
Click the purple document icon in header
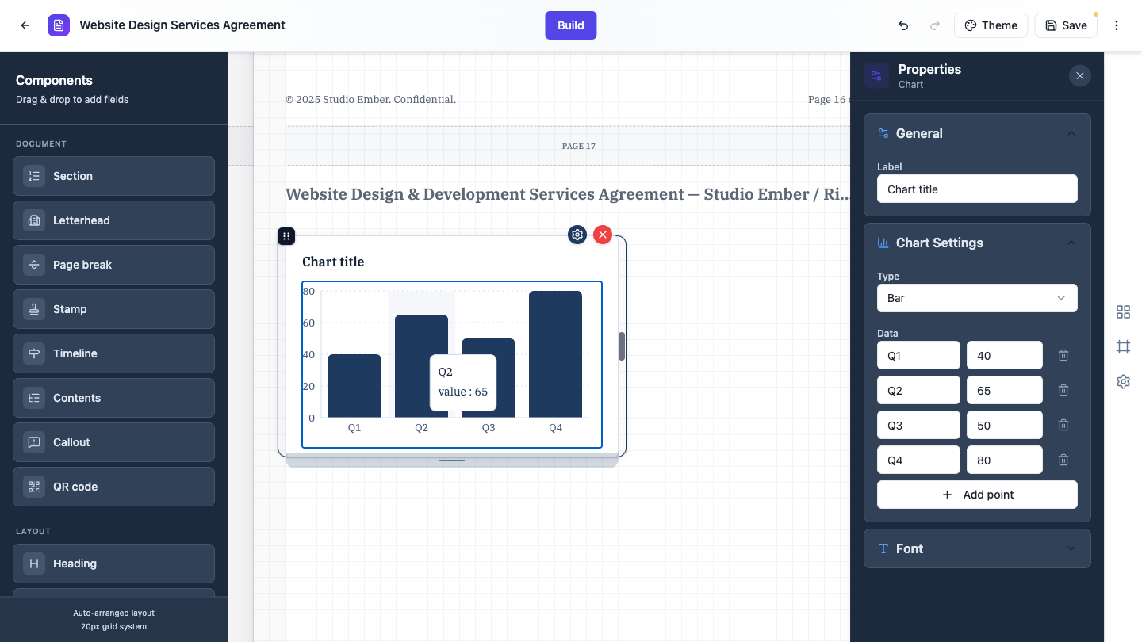coord(59,25)
